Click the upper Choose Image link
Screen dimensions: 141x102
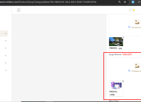tap(136, 27)
